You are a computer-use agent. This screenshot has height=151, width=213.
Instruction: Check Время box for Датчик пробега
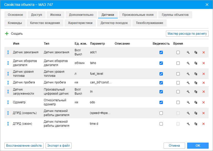[178, 83]
